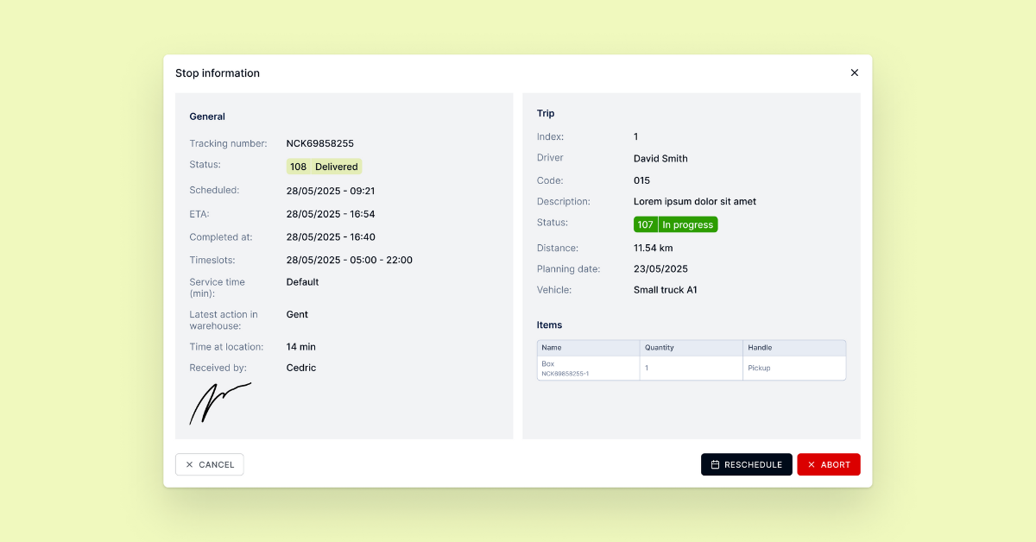Click the Pickup handle cell in Items table
The height and width of the screenshot is (542, 1036).
(761, 368)
